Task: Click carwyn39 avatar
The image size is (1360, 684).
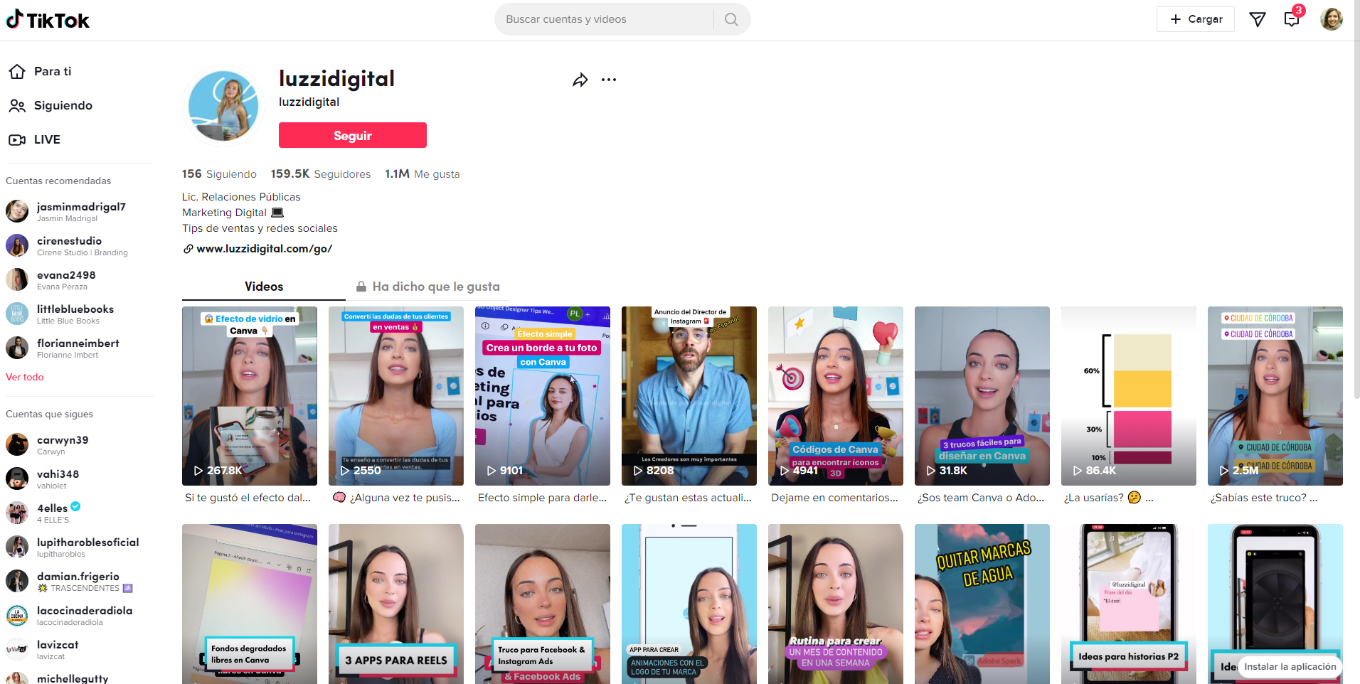Action: coord(17,444)
